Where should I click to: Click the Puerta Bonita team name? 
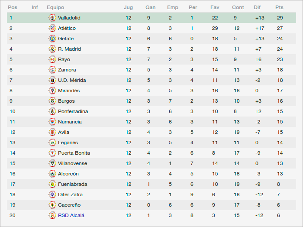(74, 153)
